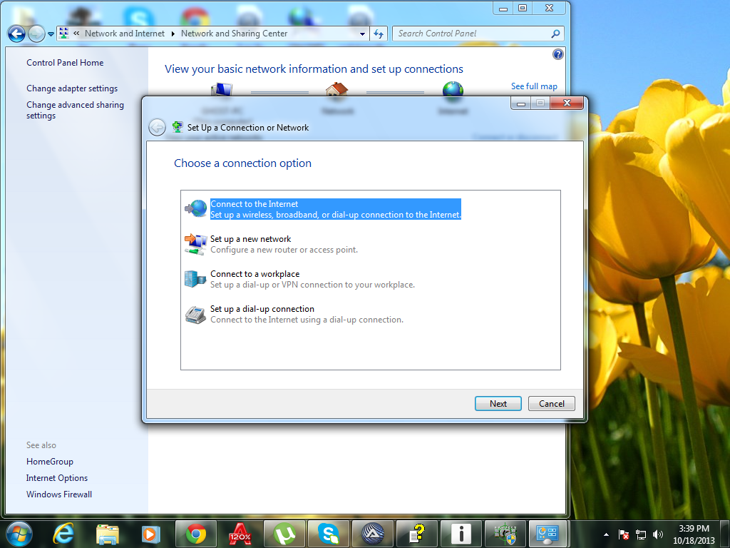Click the Next button

click(498, 404)
